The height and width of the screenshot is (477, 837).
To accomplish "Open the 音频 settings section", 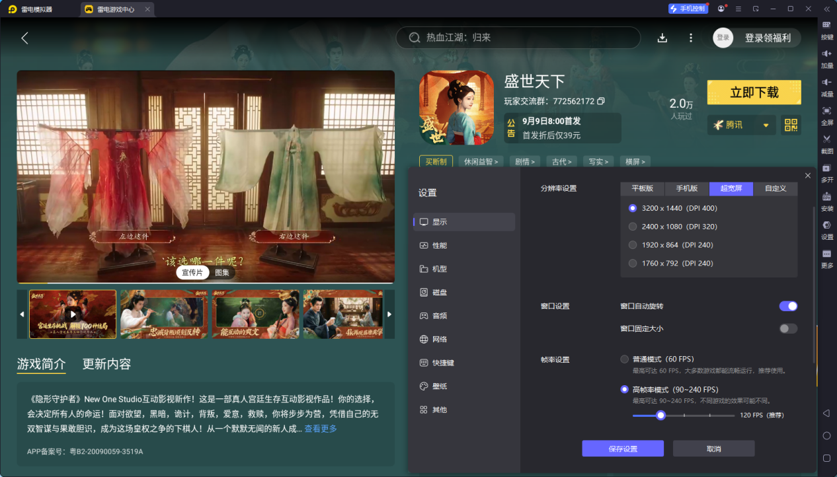I will 464,316.
